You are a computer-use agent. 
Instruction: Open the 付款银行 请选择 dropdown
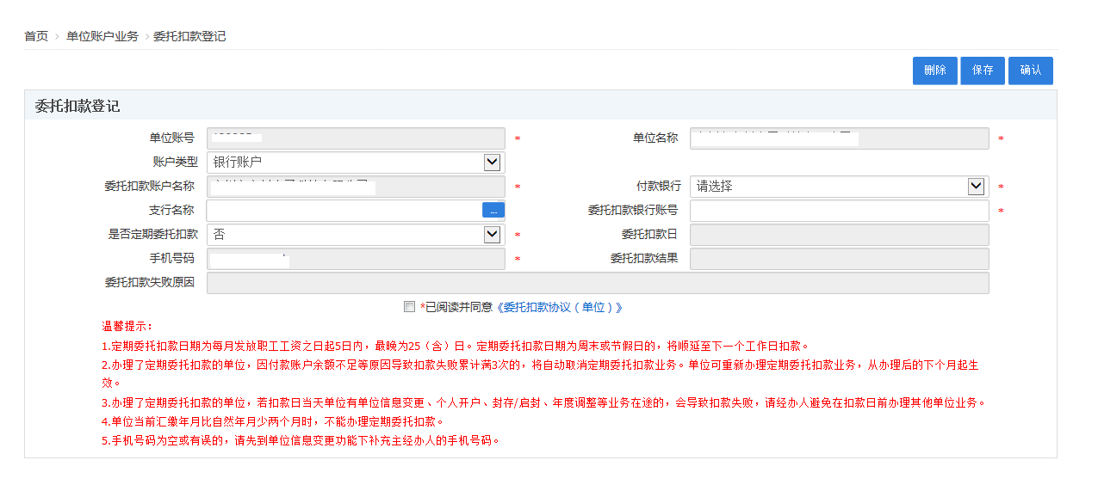[840, 186]
